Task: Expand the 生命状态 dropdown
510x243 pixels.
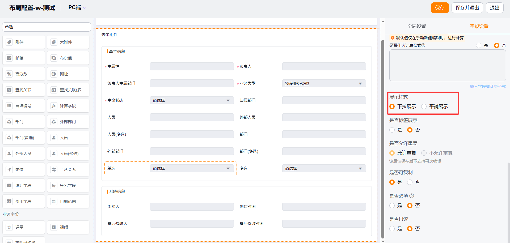Action: pyautogui.click(x=192, y=100)
